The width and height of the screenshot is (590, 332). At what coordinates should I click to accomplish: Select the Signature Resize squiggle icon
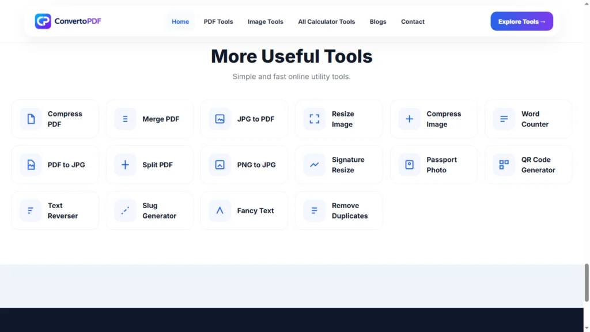[315, 165]
